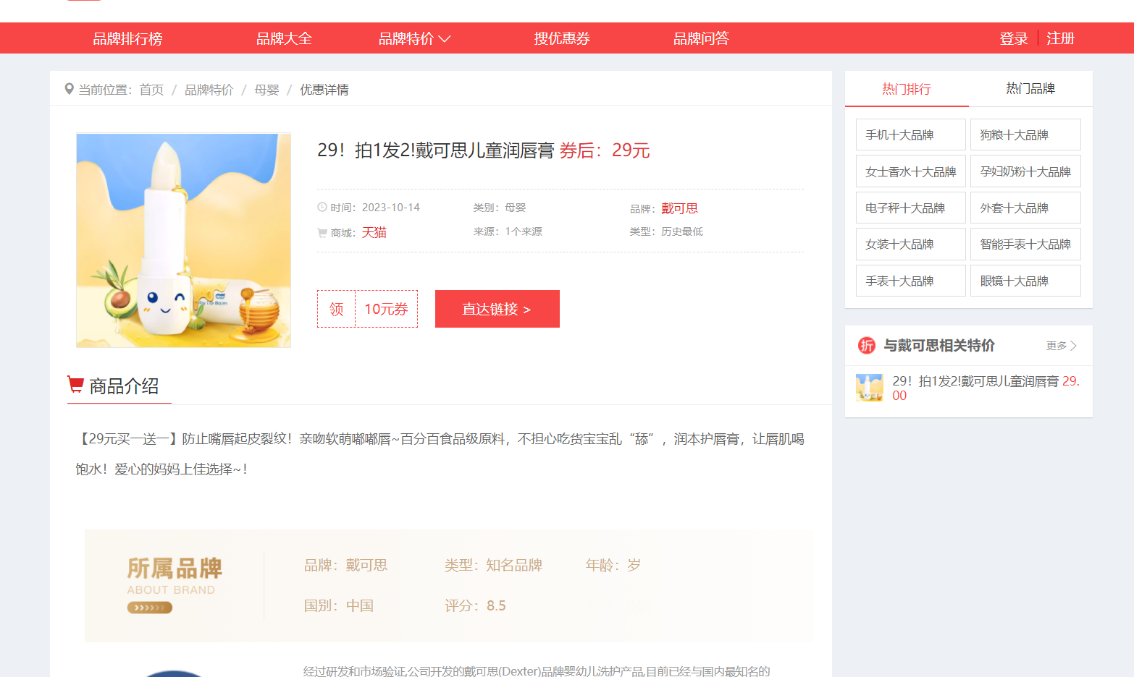
Task: Navigate to 母婴 in the breadcrumb
Action: tap(266, 90)
